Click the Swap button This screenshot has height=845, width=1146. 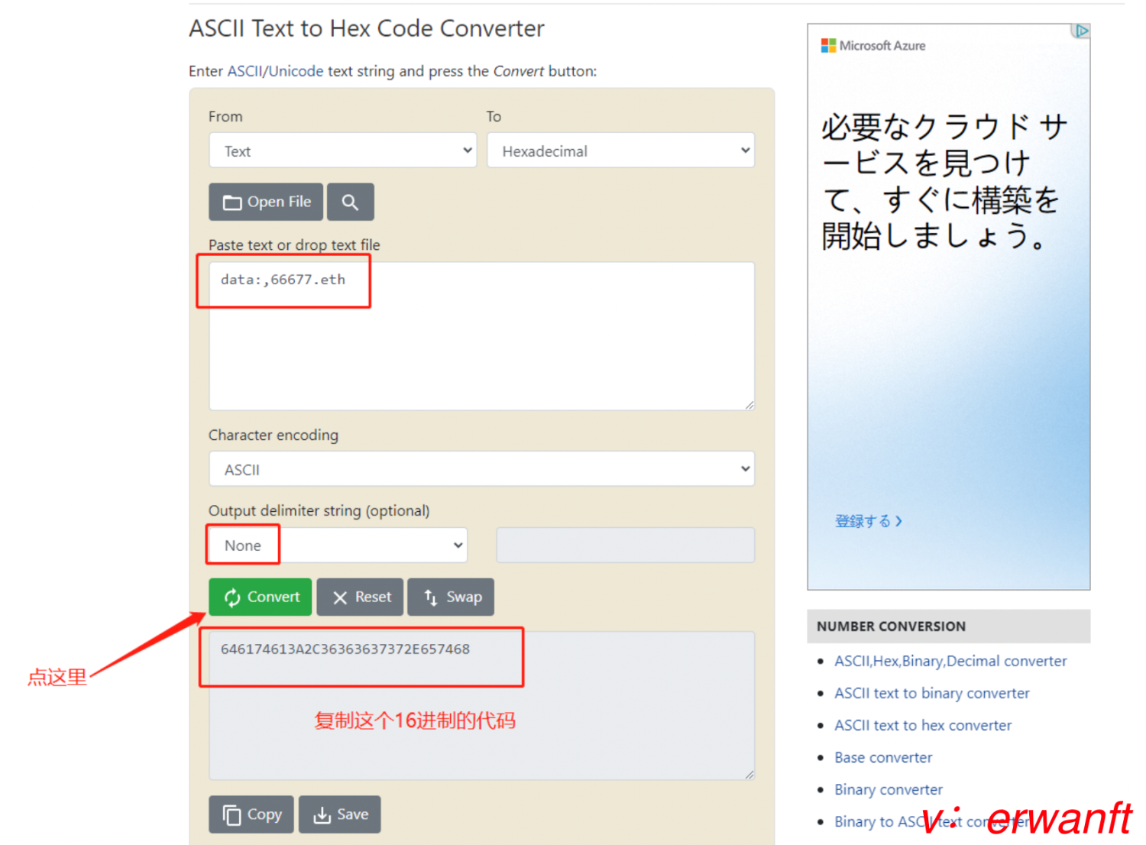(451, 597)
